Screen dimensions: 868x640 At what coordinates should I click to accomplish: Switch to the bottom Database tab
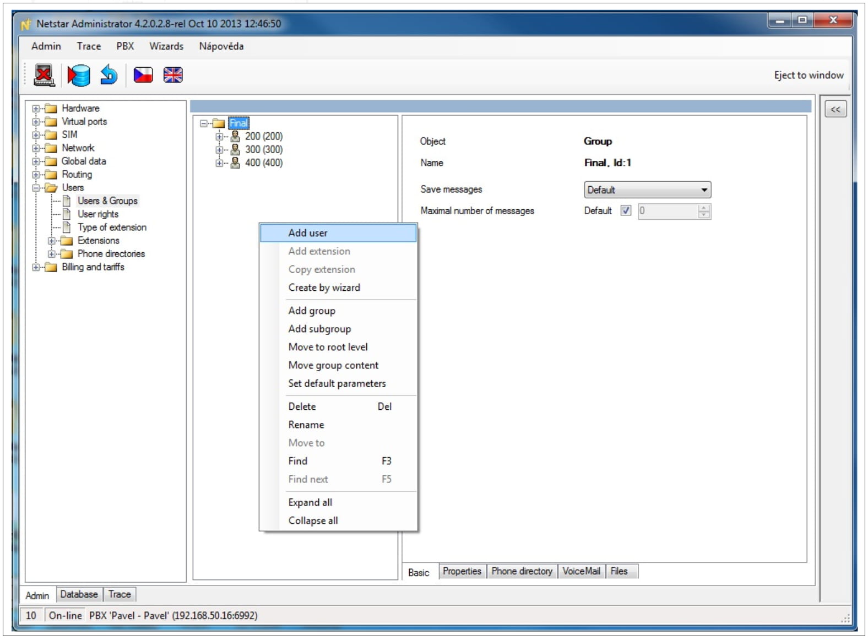point(79,594)
